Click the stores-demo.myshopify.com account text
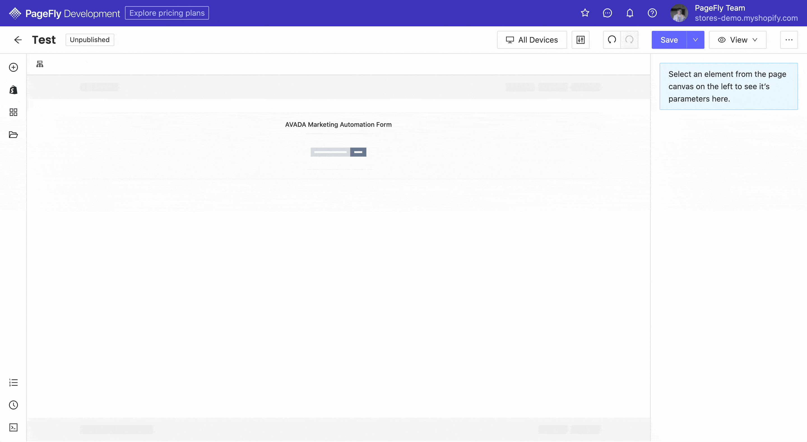 tap(746, 18)
